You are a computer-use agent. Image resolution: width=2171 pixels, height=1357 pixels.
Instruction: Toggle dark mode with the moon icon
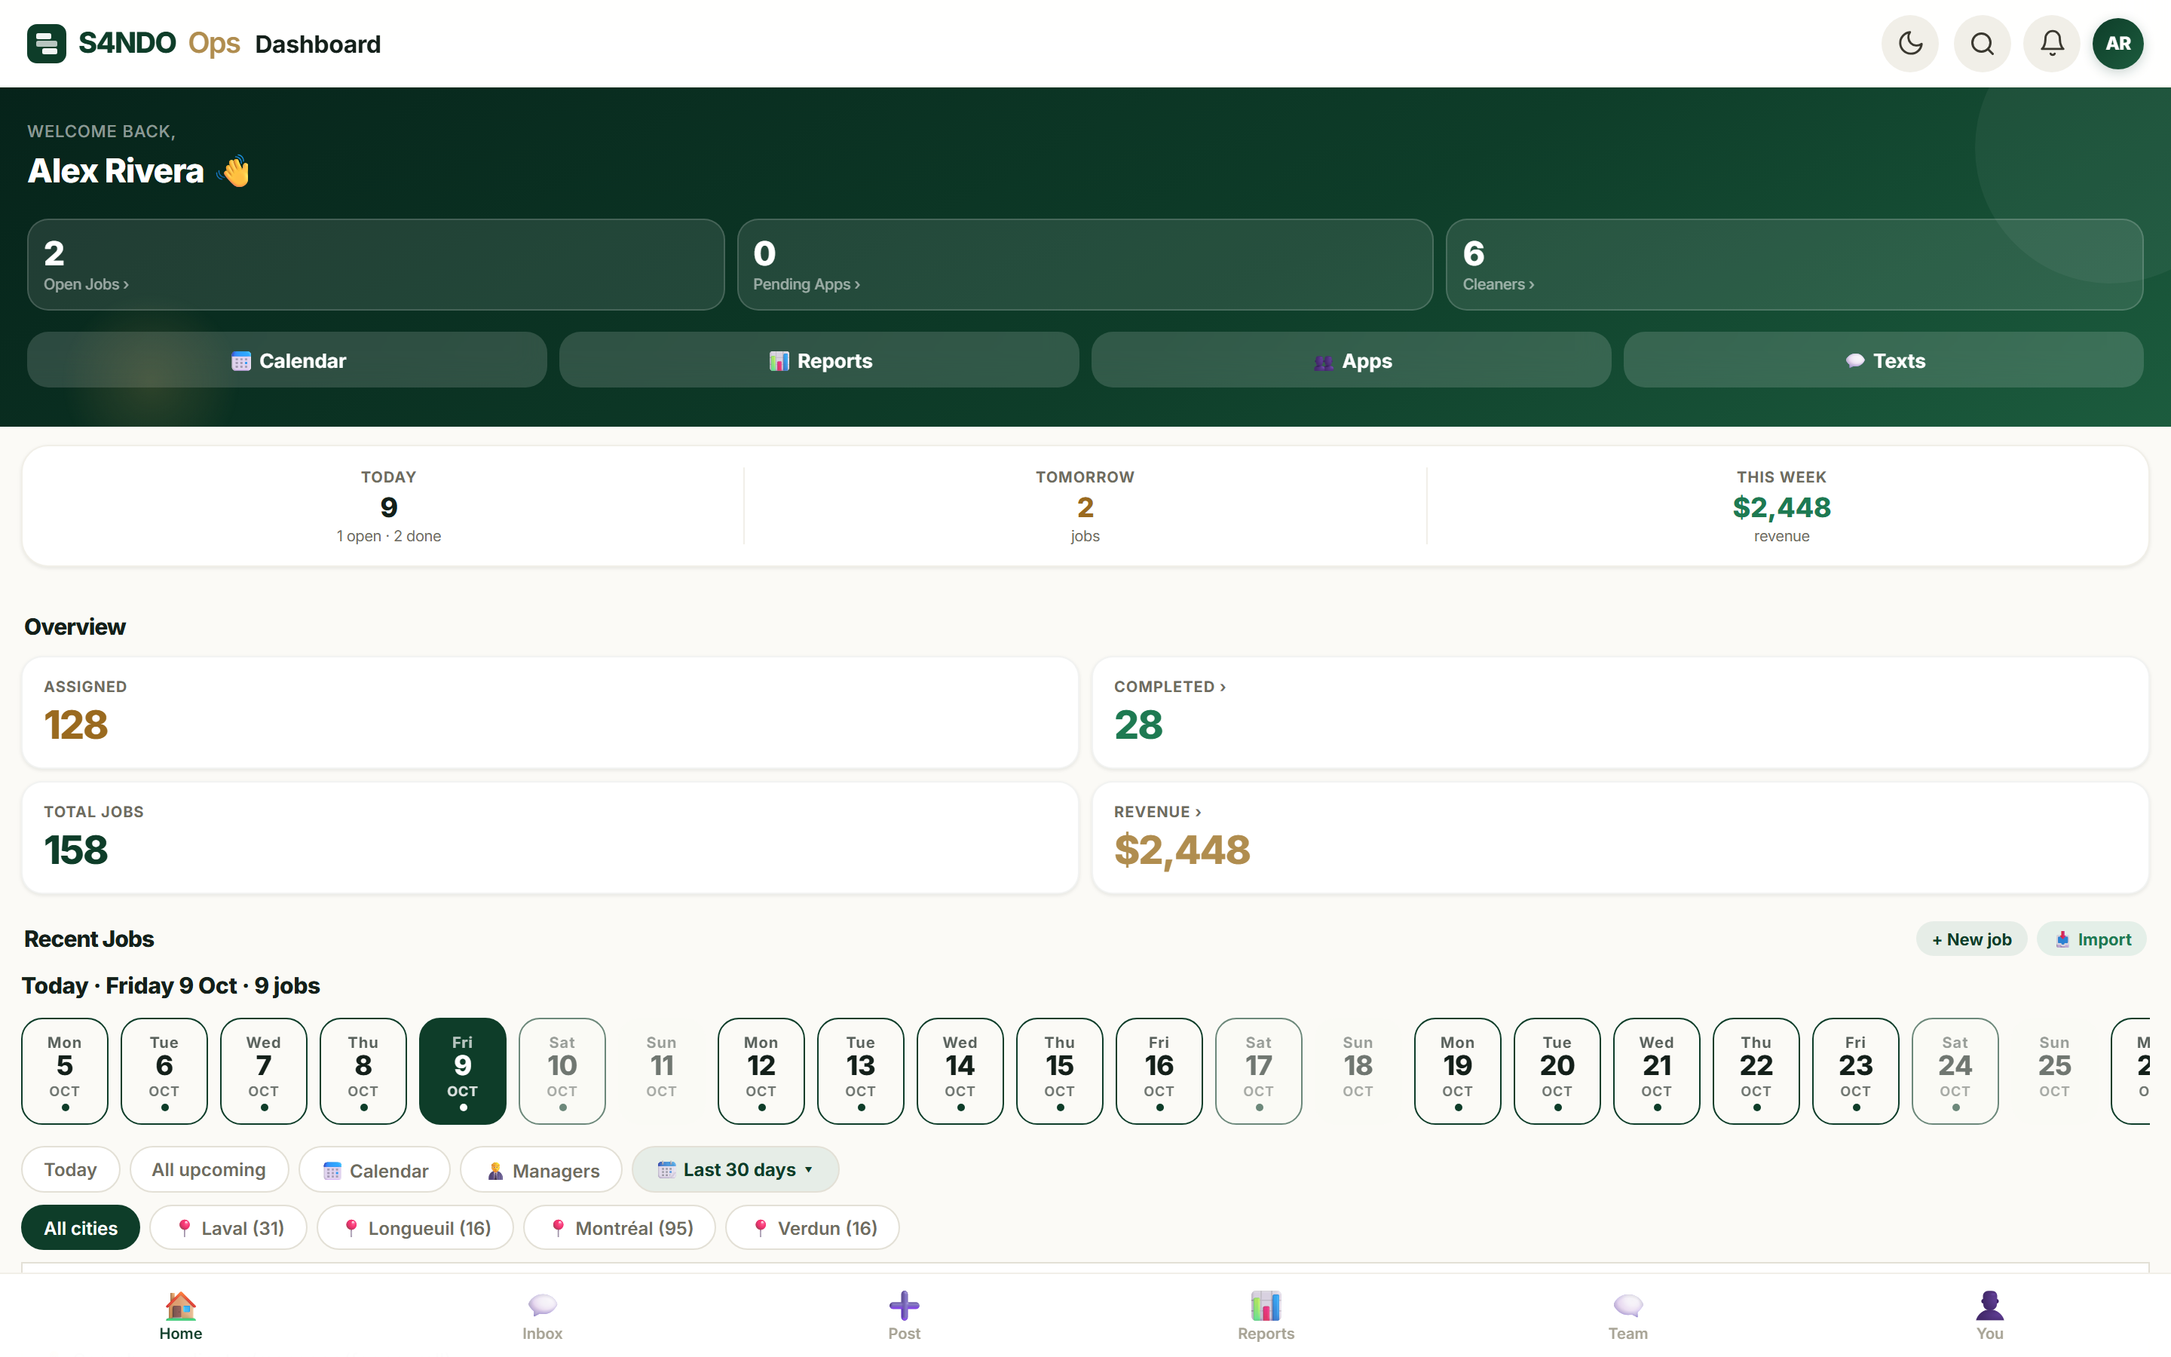click(x=1910, y=43)
